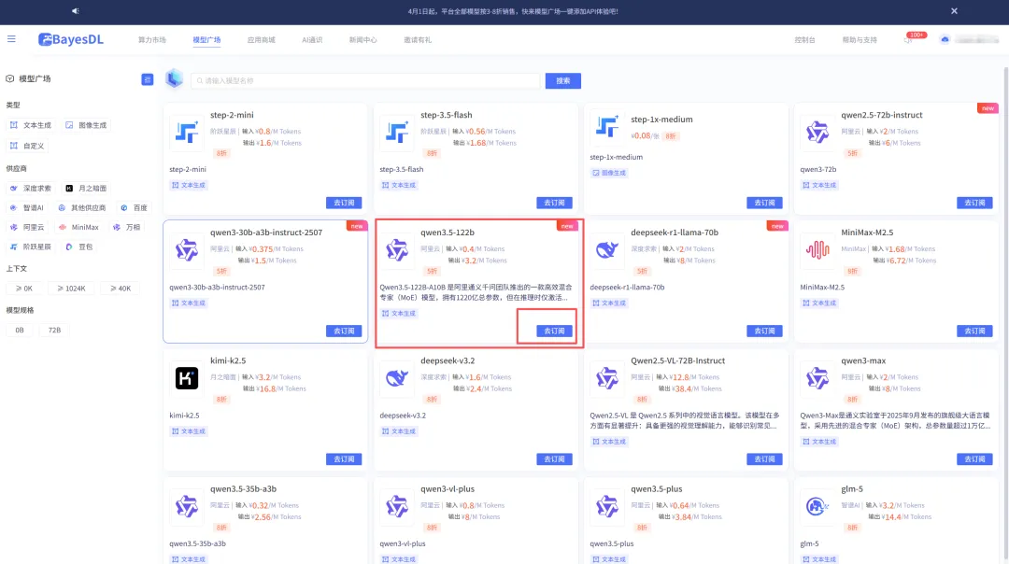This screenshot has width=1009, height=564.
Task: Click the qwen3.5-plus model logo
Action: (607, 507)
